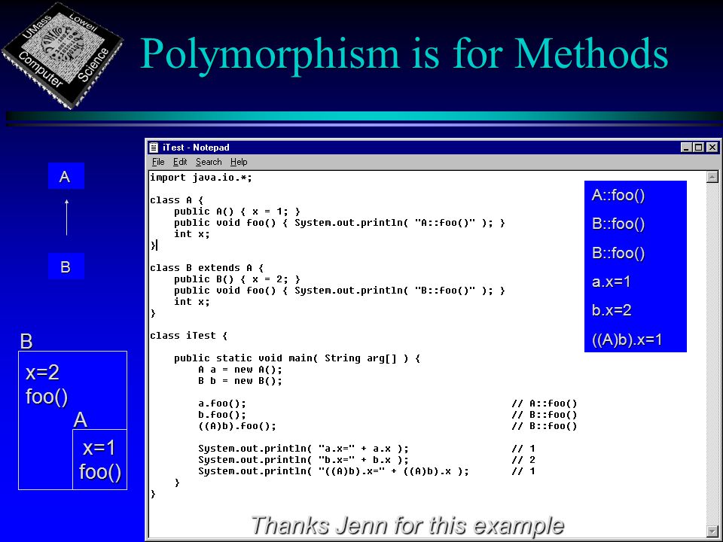723x542 pixels.
Task: Click the scrollbar down arrow
Action: (x=712, y=531)
